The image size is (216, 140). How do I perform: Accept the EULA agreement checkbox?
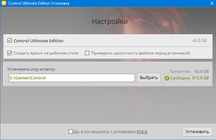pos(71,131)
